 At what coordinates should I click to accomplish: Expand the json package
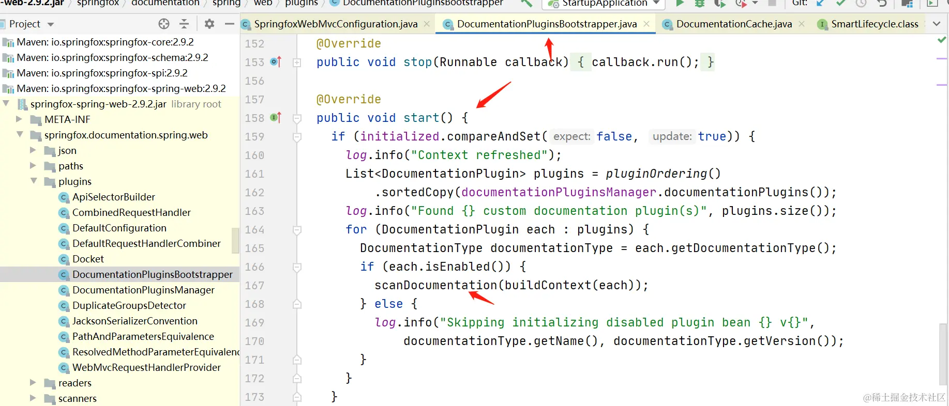point(33,150)
